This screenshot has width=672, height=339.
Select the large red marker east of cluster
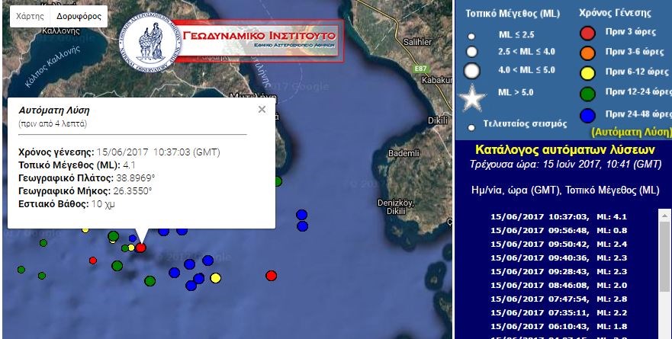click(x=271, y=276)
